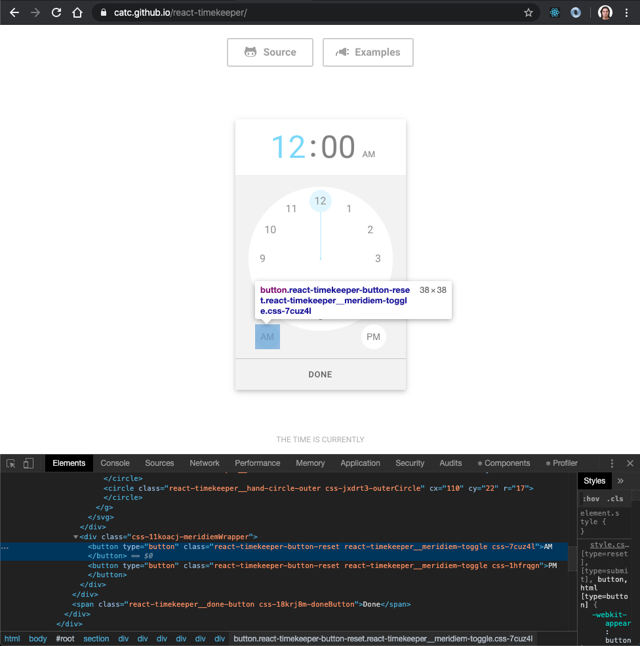Switch to the Console tab
The height and width of the screenshot is (646, 640).
115,463
